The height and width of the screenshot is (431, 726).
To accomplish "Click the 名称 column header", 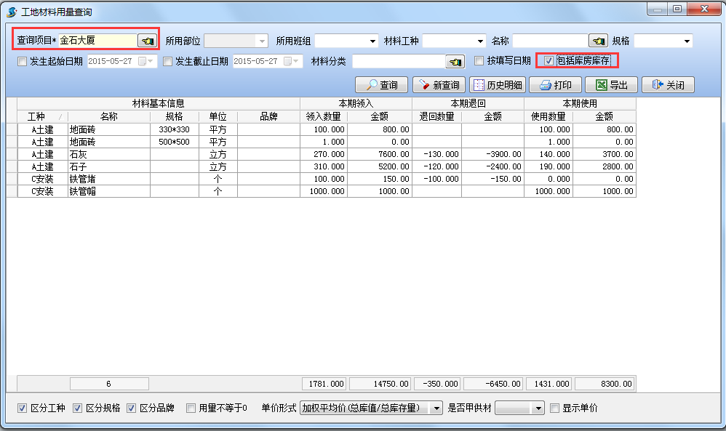I will pyautogui.click(x=109, y=116).
